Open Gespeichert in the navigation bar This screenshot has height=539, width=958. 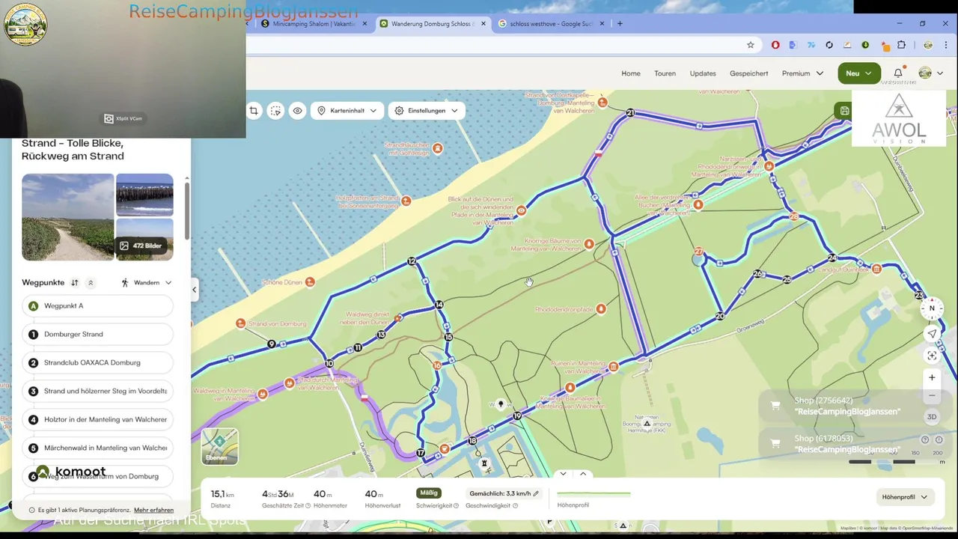pyautogui.click(x=748, y=73)
